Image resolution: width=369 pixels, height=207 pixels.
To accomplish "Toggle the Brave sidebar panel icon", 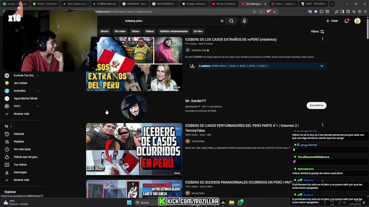I will point(342,11).
